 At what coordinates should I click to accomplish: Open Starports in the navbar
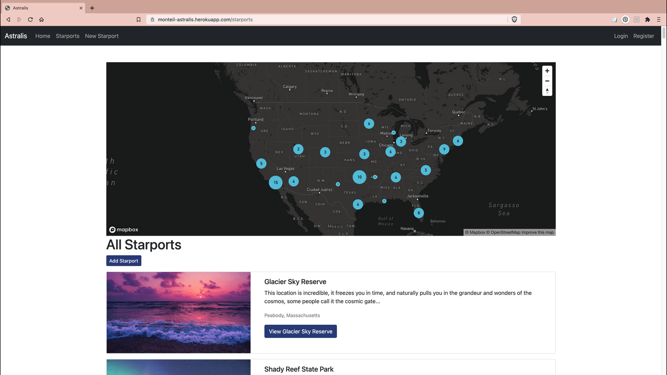67,36
